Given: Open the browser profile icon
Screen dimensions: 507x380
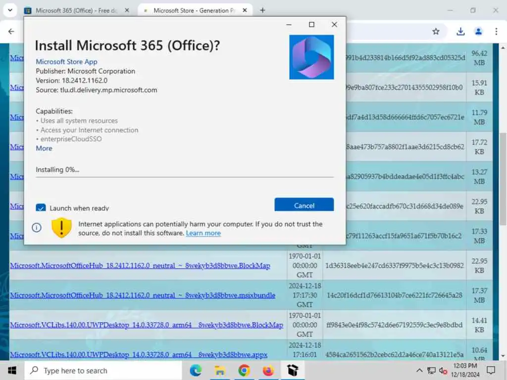Looking at the screenshot, I should point(479,31).
